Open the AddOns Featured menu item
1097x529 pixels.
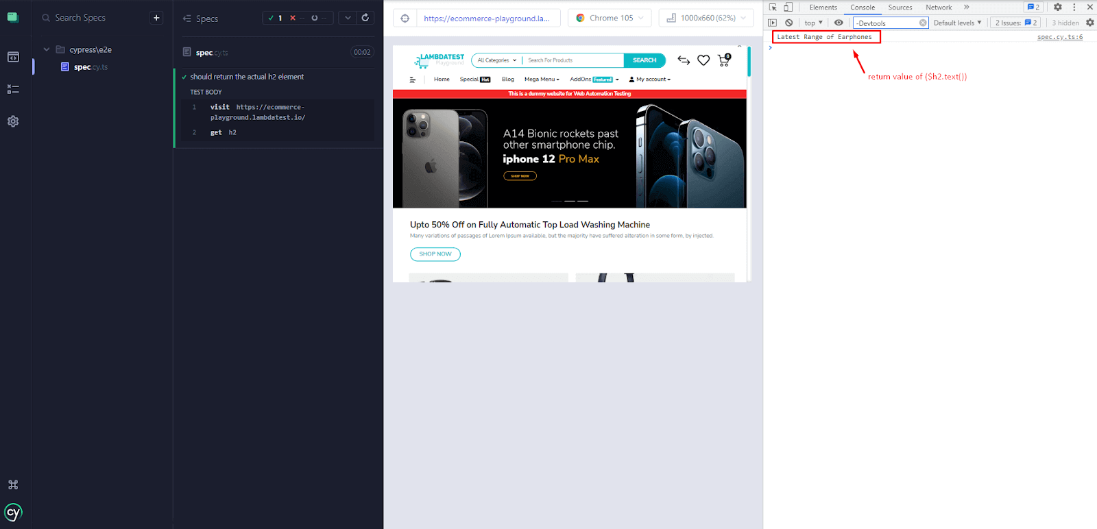pos(594,79)
